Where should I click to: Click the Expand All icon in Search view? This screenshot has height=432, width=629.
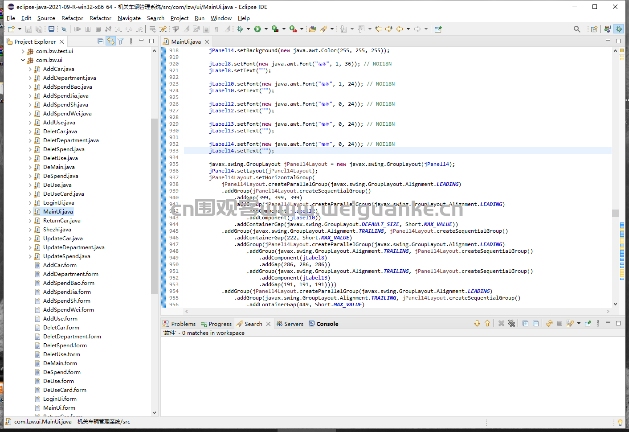tap(526, 323)
